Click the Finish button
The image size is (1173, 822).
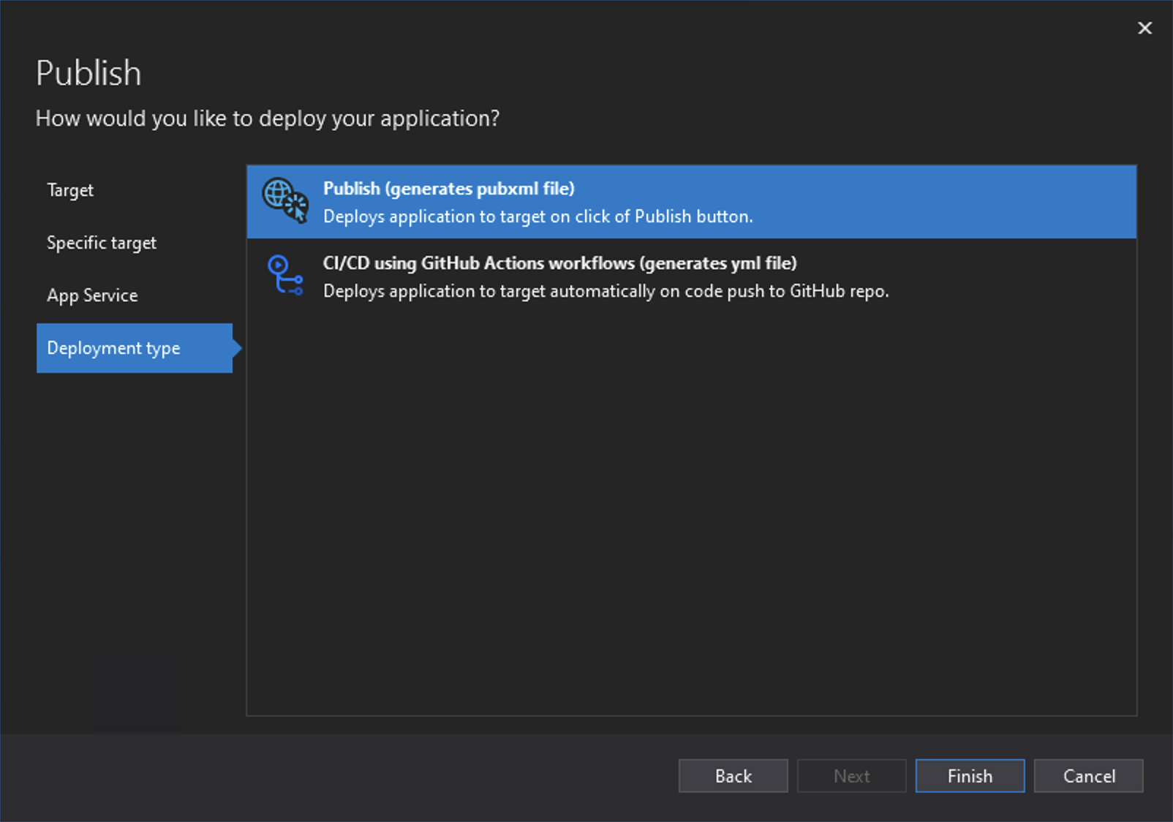coord(970,776)
